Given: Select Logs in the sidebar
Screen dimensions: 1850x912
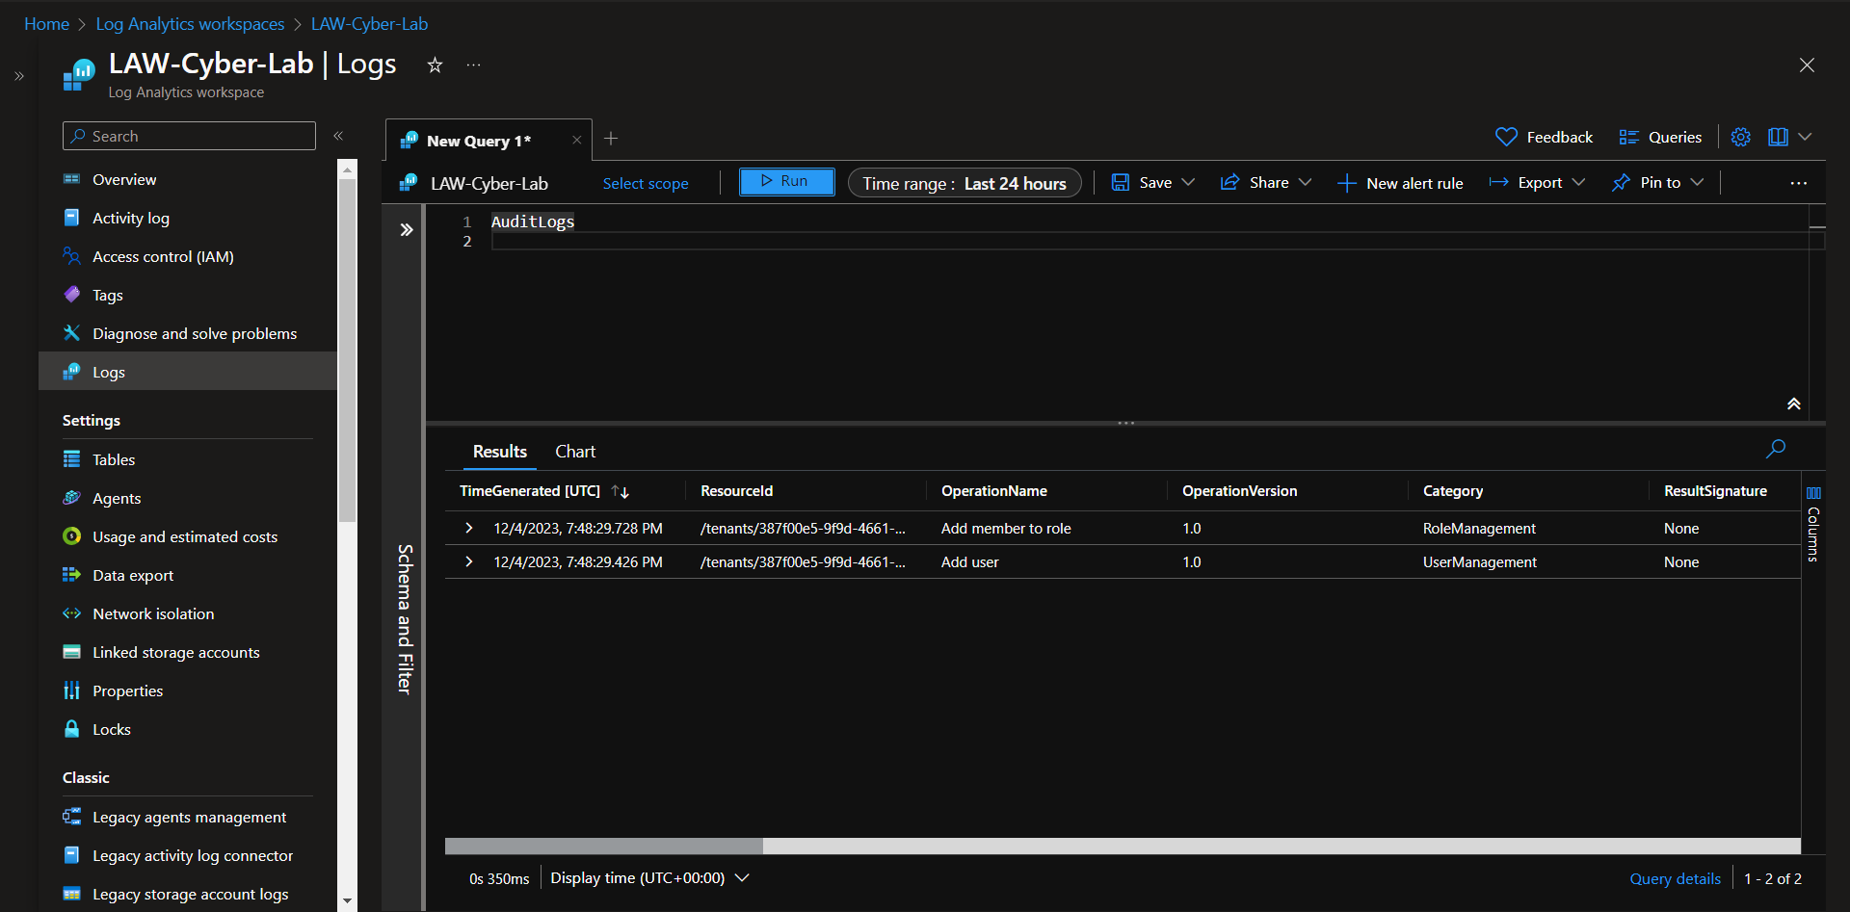Looking at the screenshot, I should pyautogui.click(x=188, y=372).
